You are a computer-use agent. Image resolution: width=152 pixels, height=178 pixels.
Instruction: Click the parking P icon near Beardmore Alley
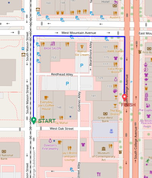82,65
